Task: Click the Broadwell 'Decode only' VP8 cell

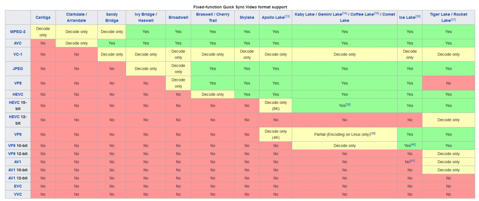Action: [178, 83]
